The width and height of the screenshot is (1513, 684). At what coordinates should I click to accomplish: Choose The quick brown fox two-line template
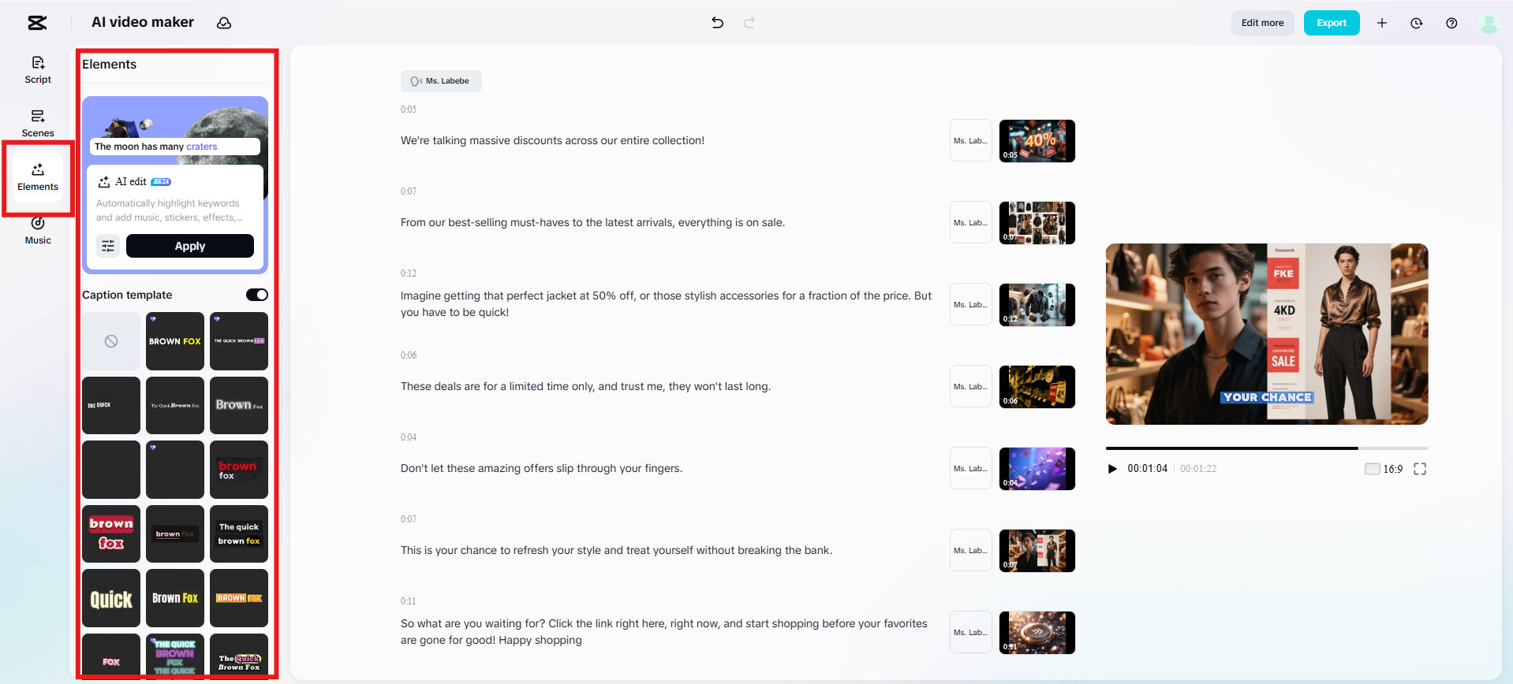(x=239, y=534)
